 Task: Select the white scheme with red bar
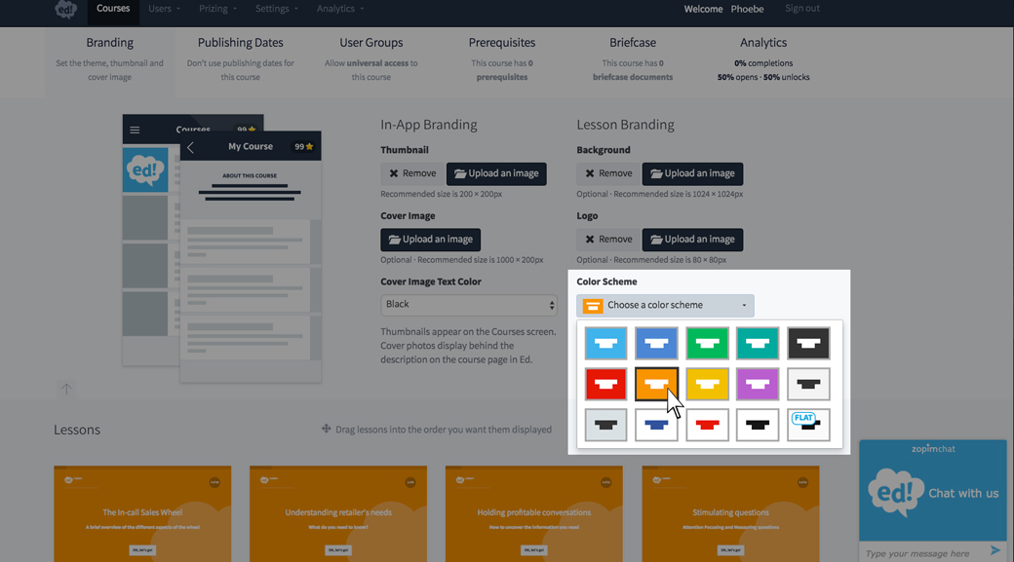(707, 425)
